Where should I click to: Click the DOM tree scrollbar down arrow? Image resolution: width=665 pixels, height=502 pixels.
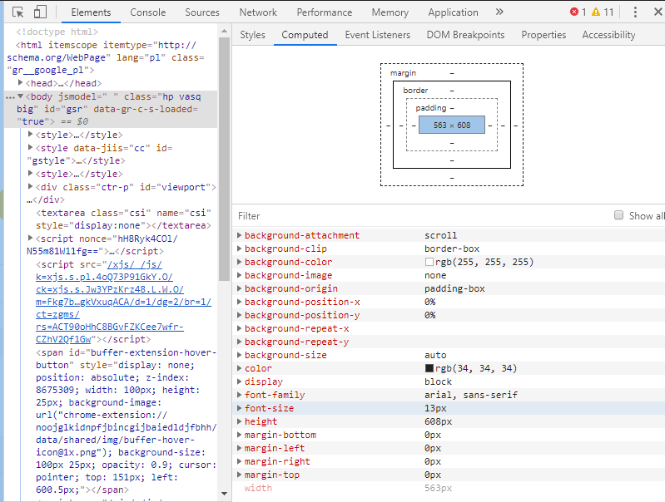[x=225, y=494]
